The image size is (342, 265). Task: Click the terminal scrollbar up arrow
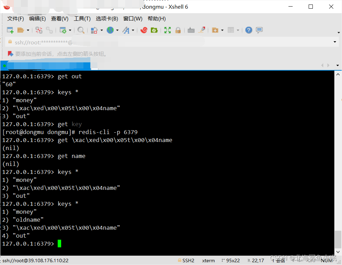338,74
